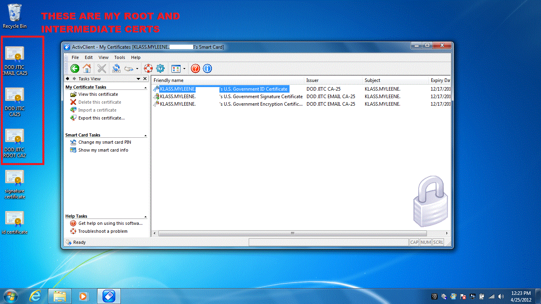
Task: Open dropdown arrow next to smart card reader icon
Action: coord(137,69)
